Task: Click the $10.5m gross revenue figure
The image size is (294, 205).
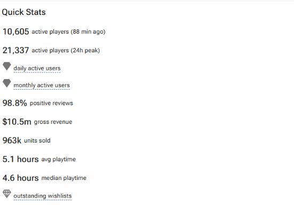Action: click(x=17, y=122)
